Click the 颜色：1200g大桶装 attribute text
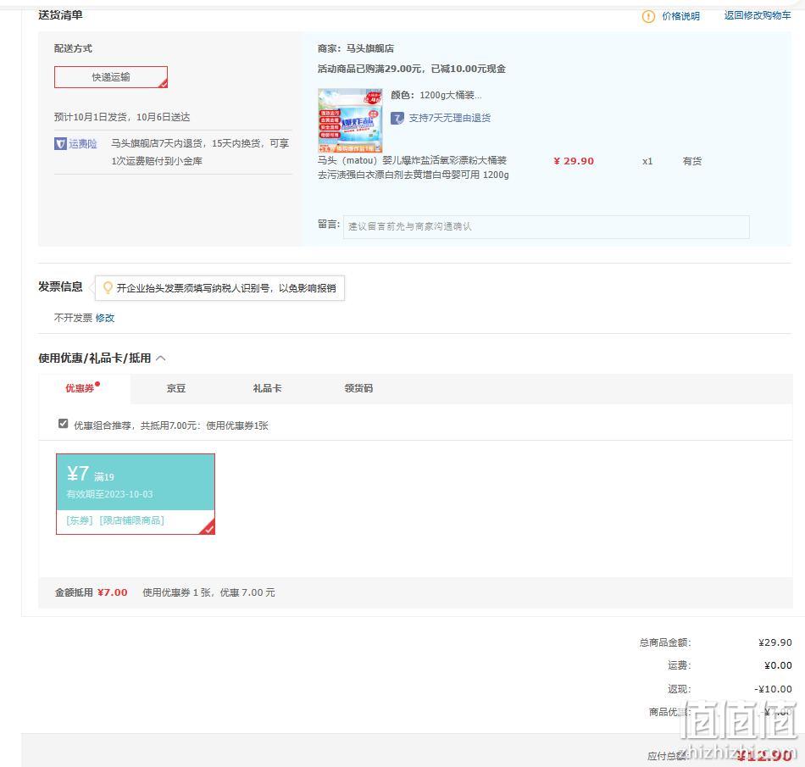The height and width of the screenshot is (767, 805). [436, 96]
